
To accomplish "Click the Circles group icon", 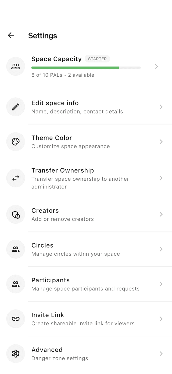I will 16,249.
